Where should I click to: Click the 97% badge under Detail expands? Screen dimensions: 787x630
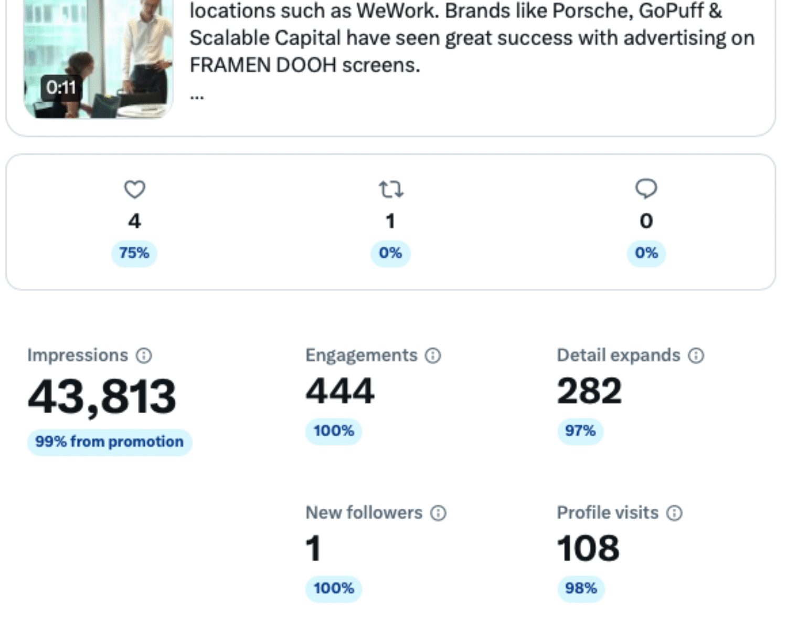(x=580, y=431)
